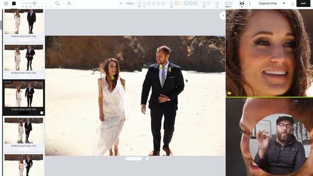Toggle face assessments eye icon
This screenshot has width=313, height=176.
pyautogui.click(x=242, y=3)
